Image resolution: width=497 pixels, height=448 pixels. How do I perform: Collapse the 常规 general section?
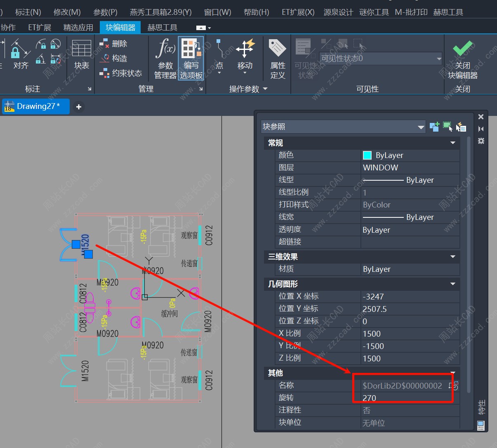tap(452, 143)
